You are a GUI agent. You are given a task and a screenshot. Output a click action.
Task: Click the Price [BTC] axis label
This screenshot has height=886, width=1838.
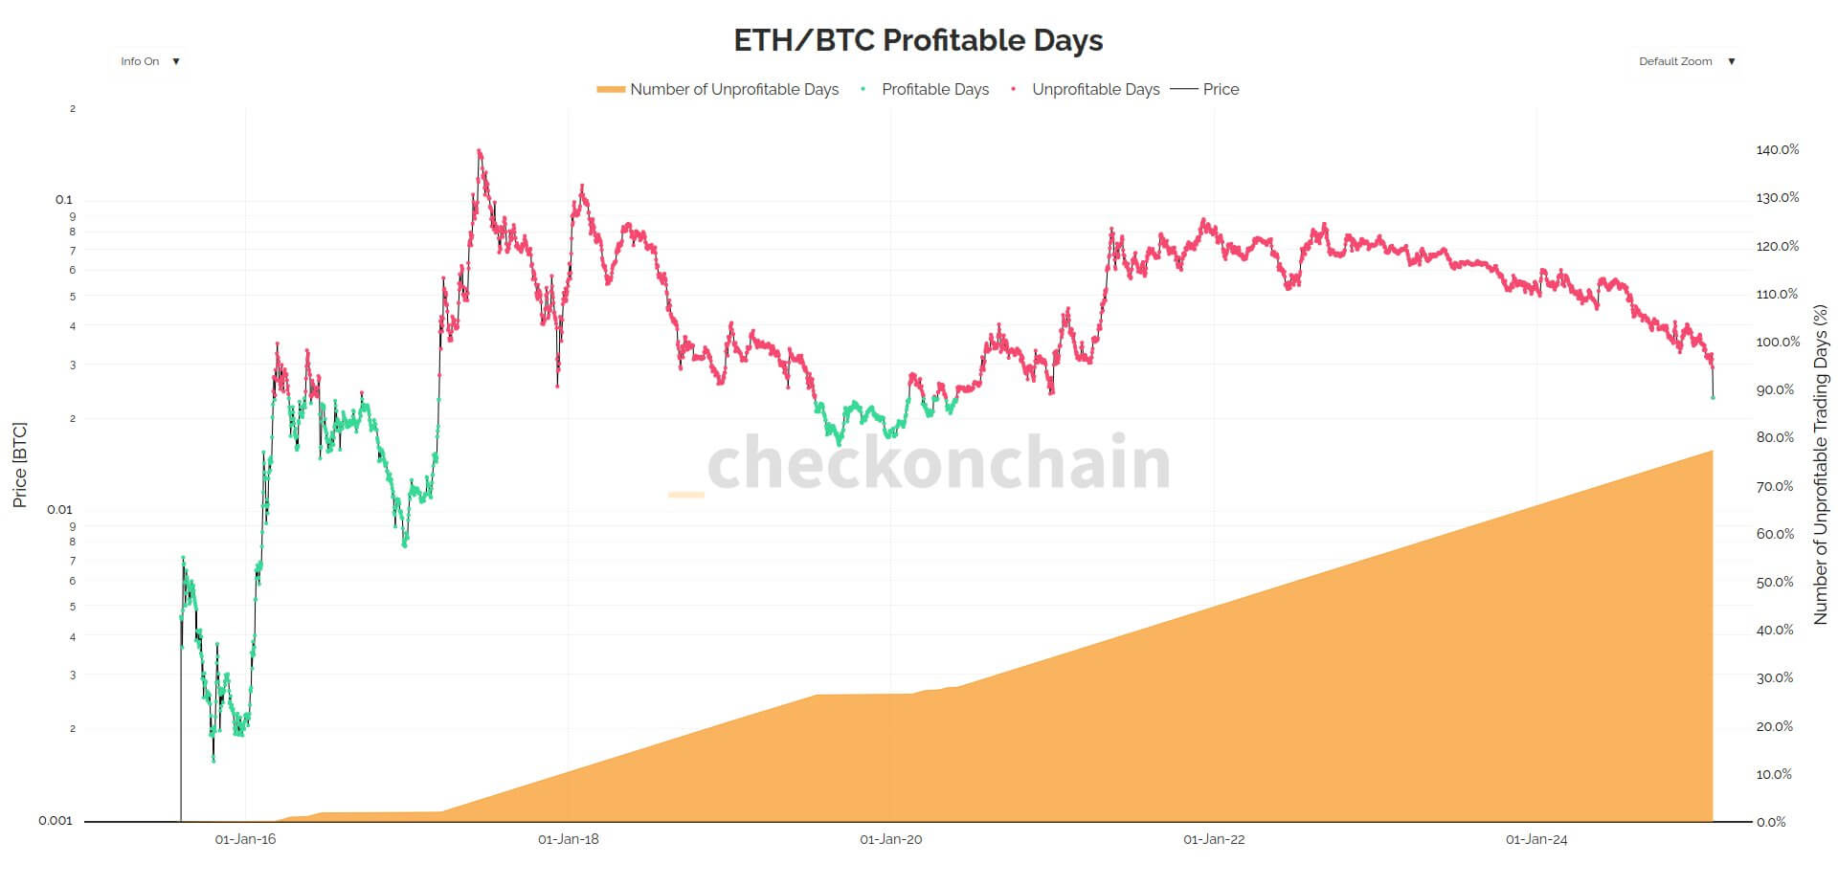pos(21,462)
